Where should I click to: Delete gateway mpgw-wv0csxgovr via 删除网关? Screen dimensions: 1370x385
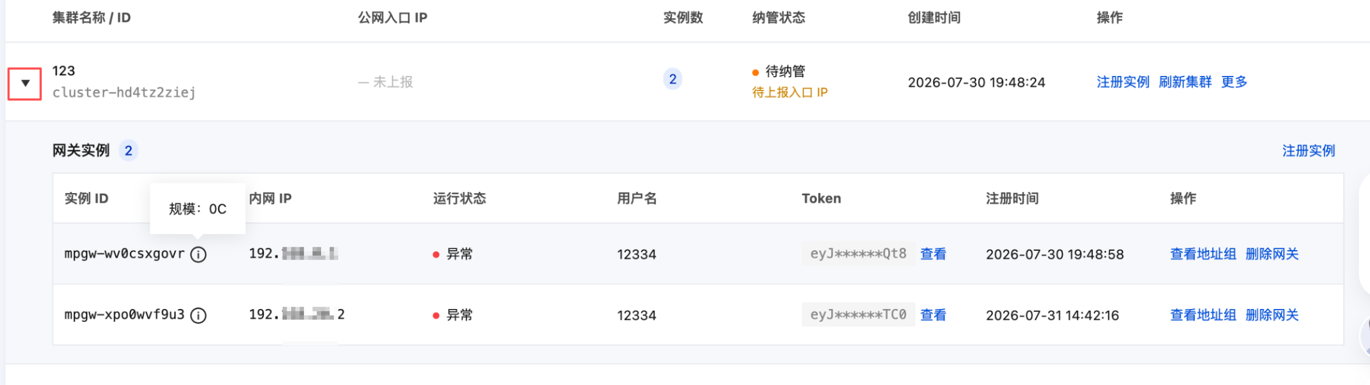tap(1272, 254)
